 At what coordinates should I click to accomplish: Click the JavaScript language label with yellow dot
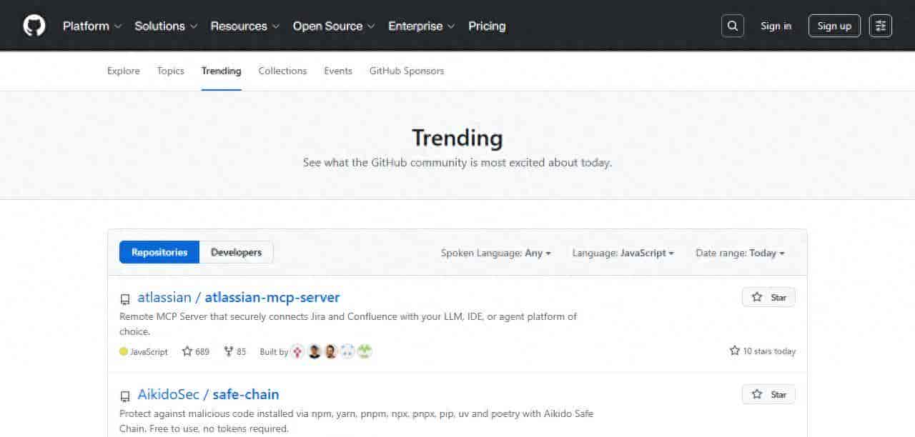144,351
